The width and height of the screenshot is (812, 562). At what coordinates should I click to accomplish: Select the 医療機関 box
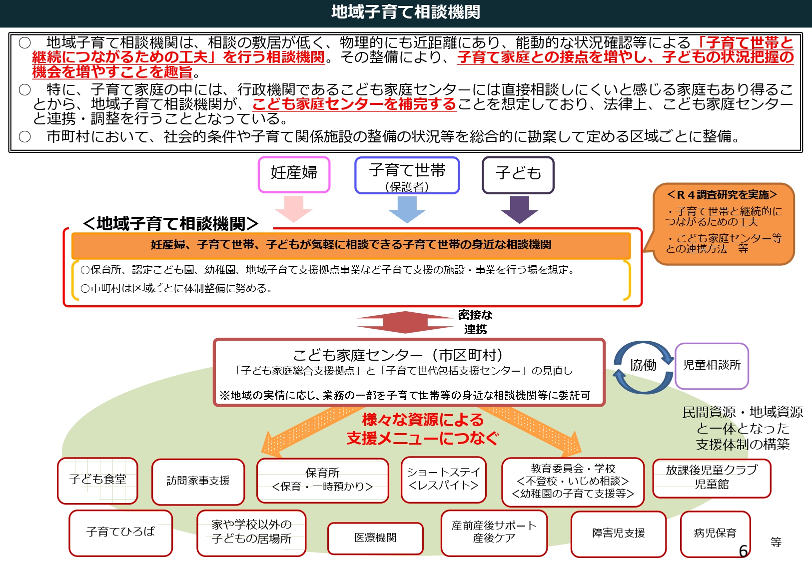(375, 539)
